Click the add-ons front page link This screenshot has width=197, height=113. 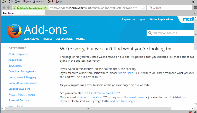(x=122, y=101)
